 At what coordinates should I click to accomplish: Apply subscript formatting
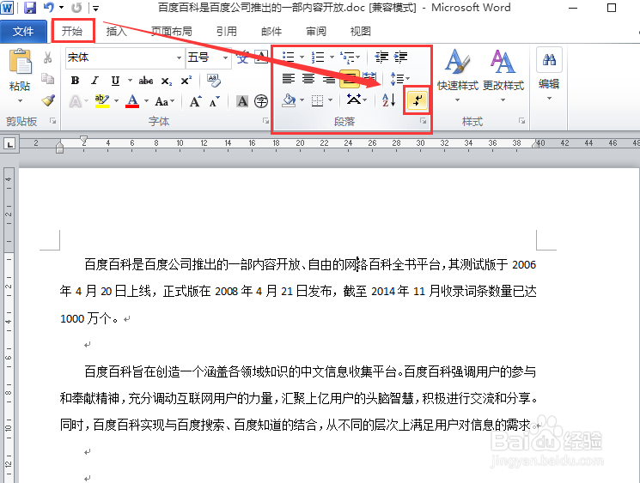pyautogui.click(x=167, y=82)
